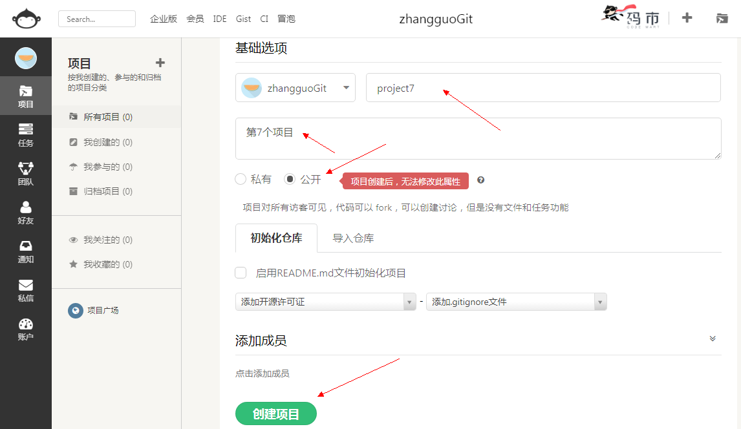
Task: Open 好友 friends in sidebar
Action: point(26,212)
